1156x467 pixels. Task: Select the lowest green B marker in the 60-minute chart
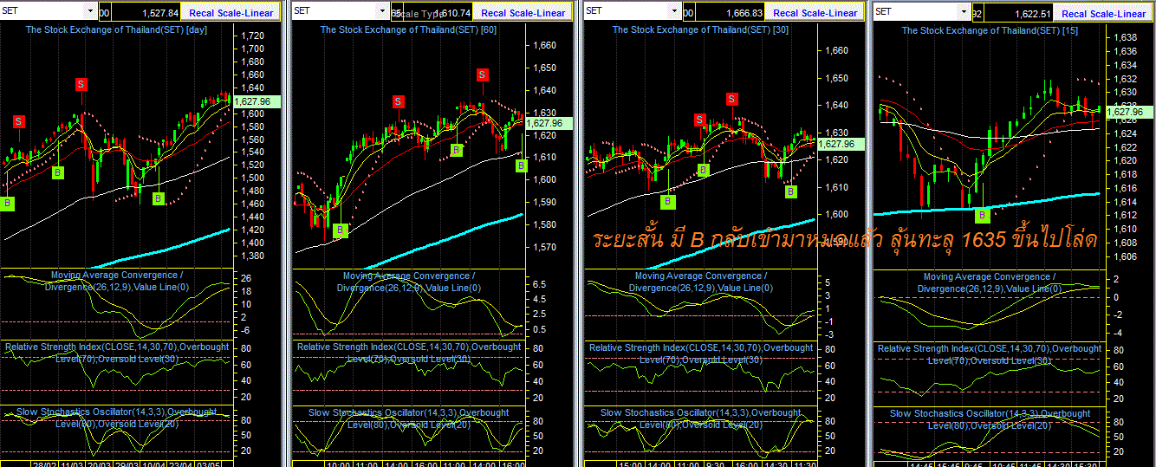[x=341, y=230]
